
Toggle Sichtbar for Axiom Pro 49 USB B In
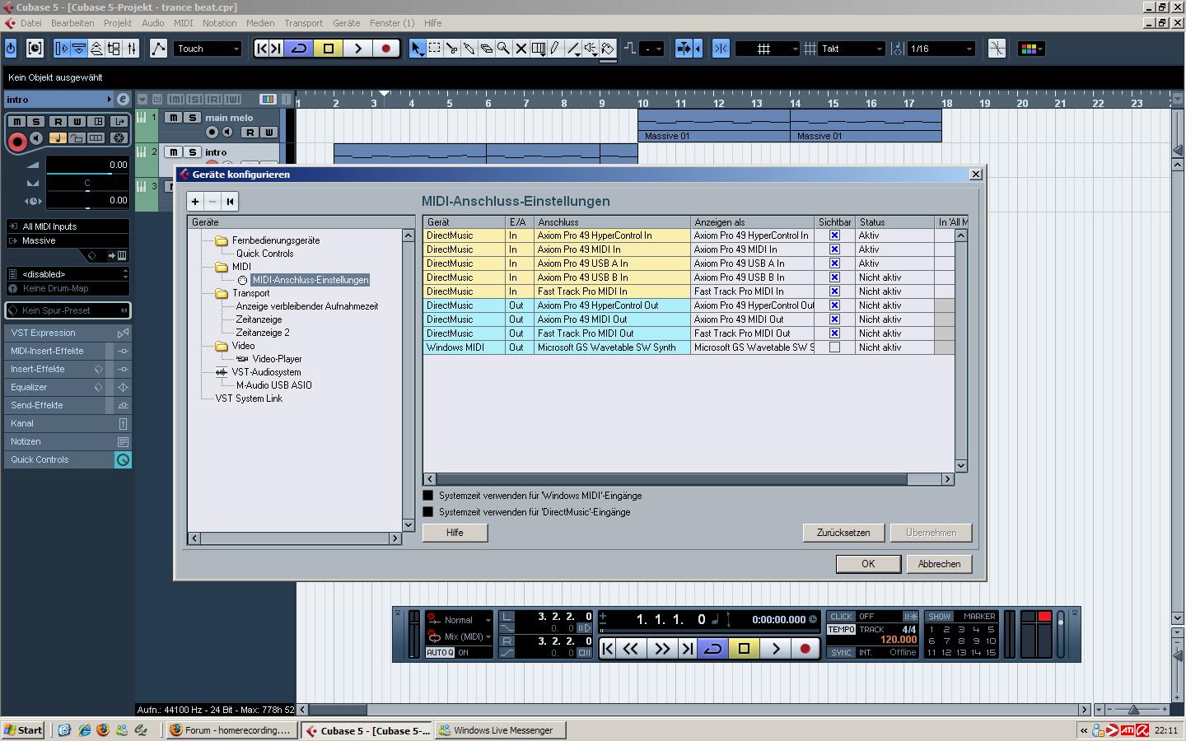(834, 277)
